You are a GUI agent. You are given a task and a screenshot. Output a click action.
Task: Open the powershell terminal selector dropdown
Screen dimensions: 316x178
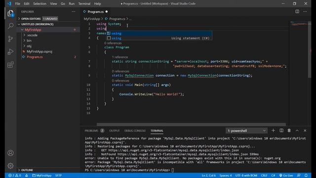click(246, 131)
